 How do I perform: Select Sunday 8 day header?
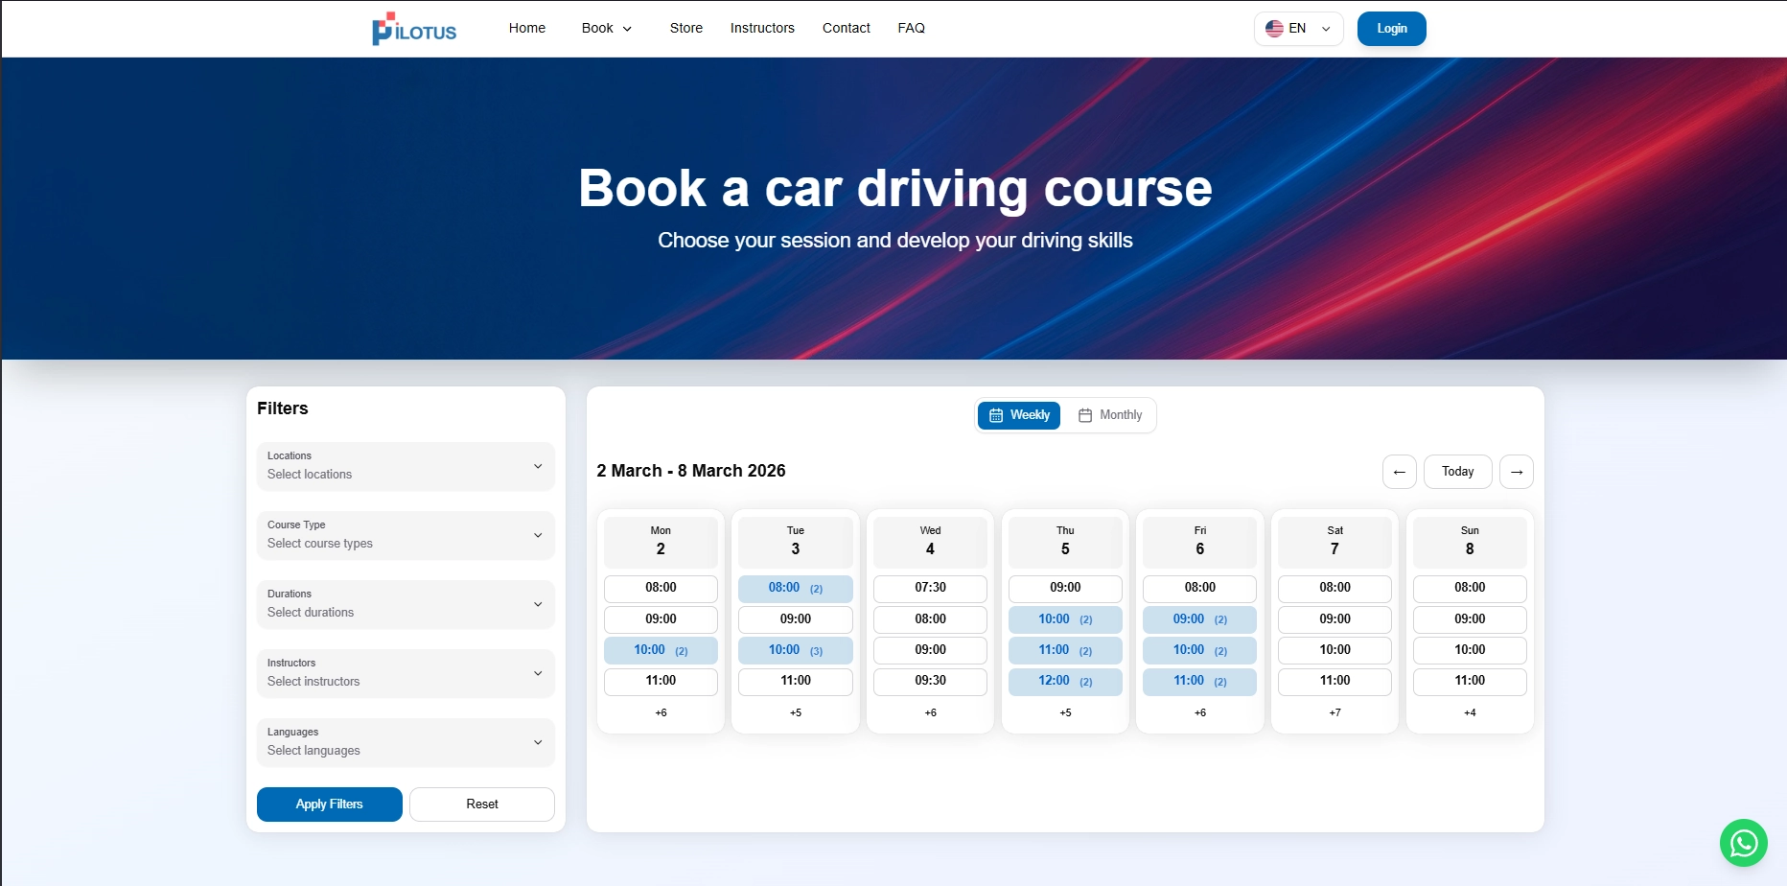point(1470,542)
